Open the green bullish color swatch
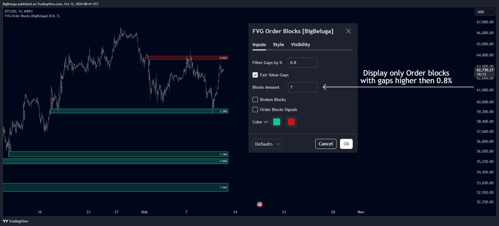This screenshot has width=499, height=226. pyautogui.click(x=277, y=122)
